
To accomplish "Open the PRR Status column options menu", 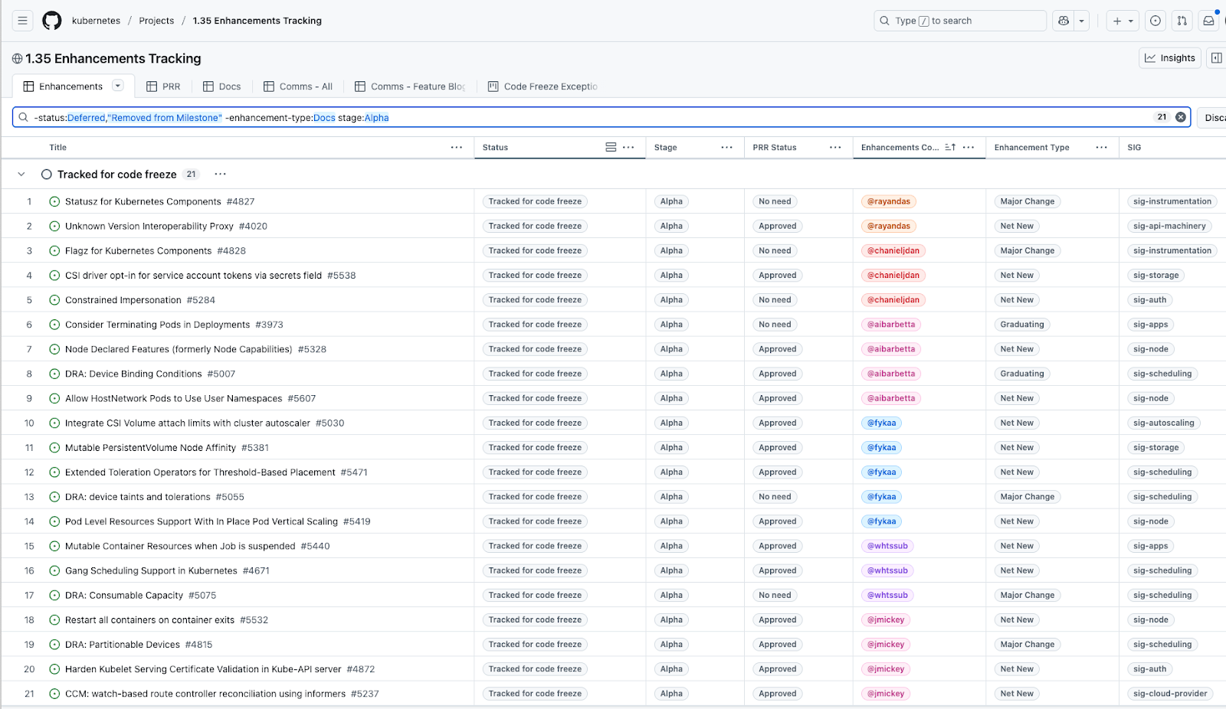I will click(x=835, y=147).
